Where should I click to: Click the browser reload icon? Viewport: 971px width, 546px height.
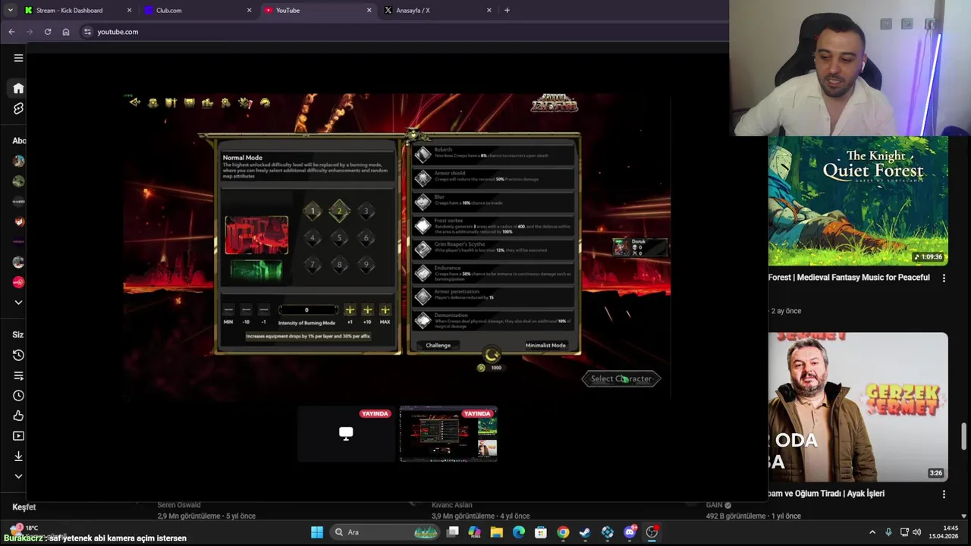point(48,32)
